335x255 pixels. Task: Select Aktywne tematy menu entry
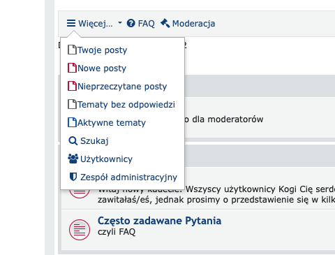click(112, 123)
